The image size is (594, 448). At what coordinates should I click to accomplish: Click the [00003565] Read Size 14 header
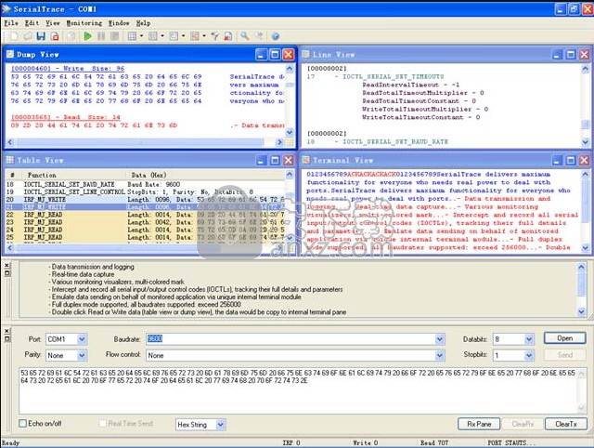tap(66, 117)
